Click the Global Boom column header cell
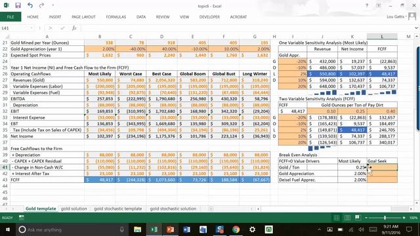 (192, 74)
